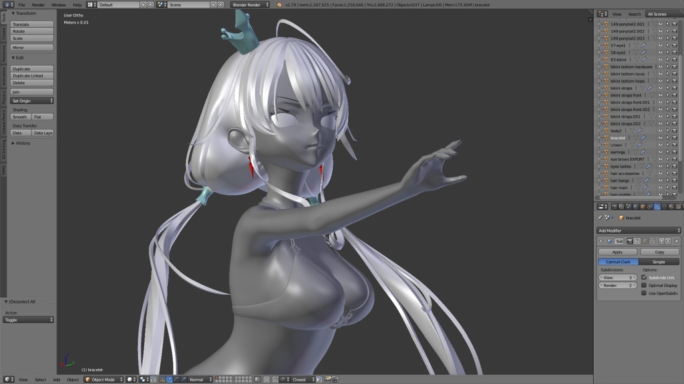Open the Normal transform orientation dropdown
The height and width of the screenshot is (384, 684).
[200, 379]
